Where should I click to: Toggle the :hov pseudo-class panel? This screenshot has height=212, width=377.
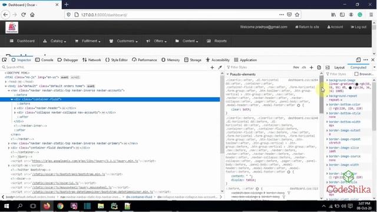(x=296, y=67)
